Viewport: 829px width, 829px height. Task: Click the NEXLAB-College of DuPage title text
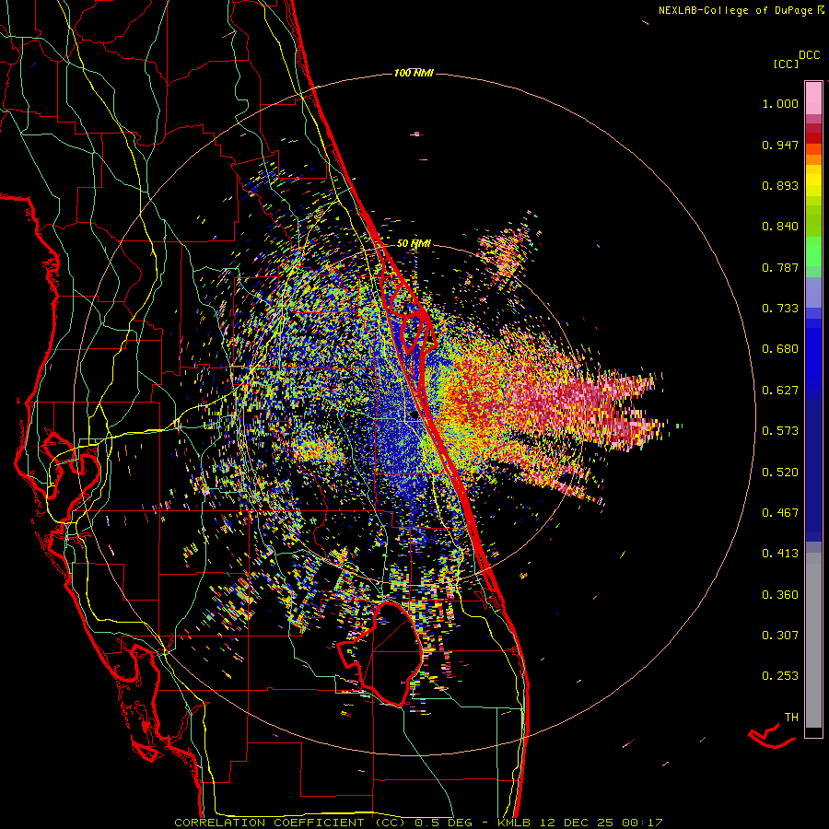pyautogui.click(x=735, y=10)
